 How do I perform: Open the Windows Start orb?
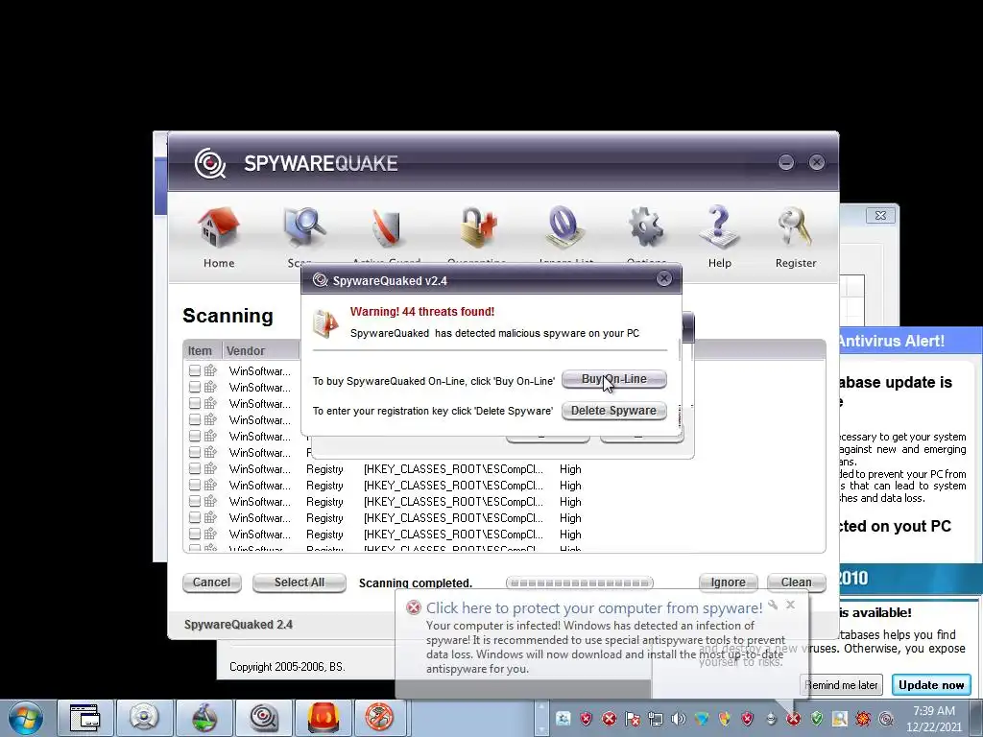26,718
